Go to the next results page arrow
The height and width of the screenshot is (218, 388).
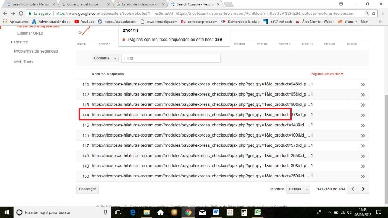click(x=363, y=189)
